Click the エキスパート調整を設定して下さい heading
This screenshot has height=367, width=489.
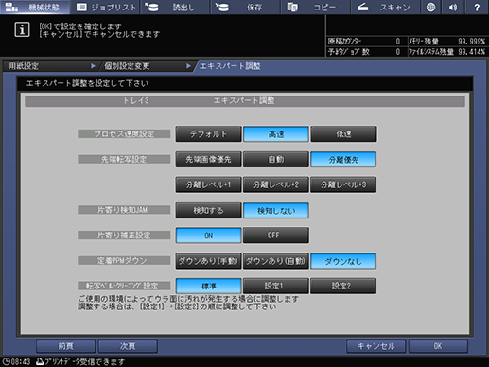[x=87, y=83]
